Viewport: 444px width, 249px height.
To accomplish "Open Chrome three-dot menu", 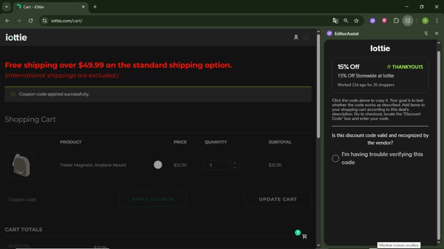I will point(437,21).
